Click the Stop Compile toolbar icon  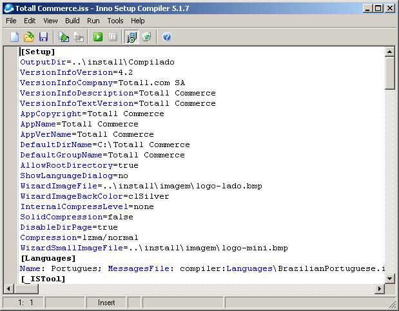pyautogui.click(x=79, y=37)
